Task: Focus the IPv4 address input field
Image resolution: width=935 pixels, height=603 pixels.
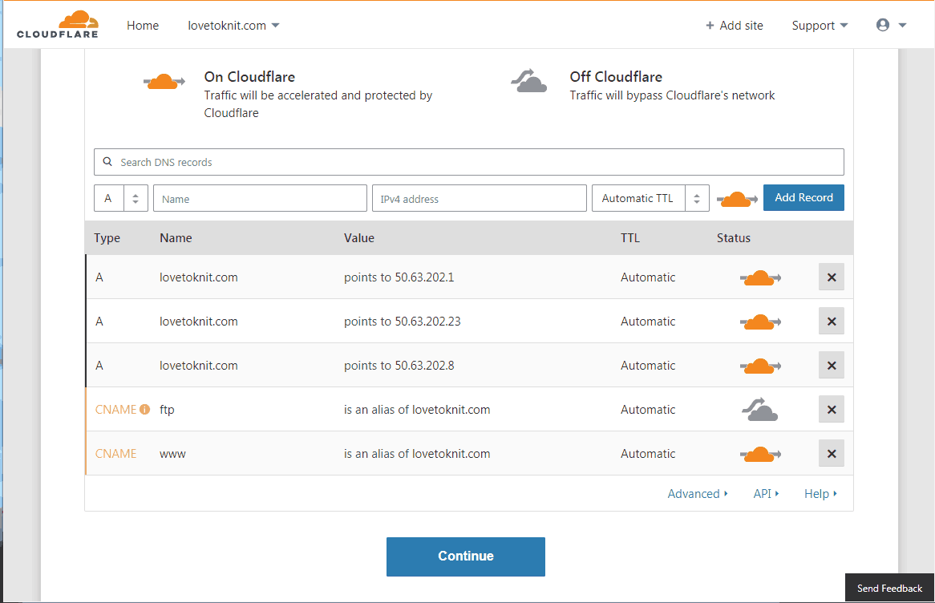Action: pos(480,198)
